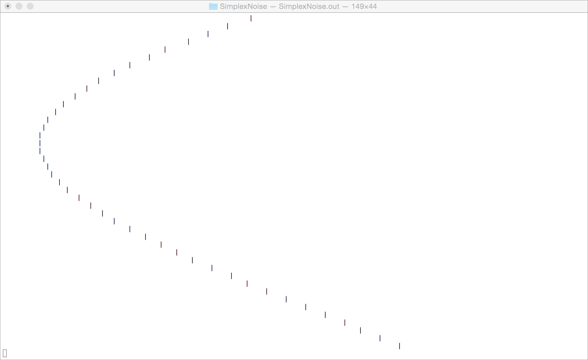Viewport: 588px width, 360px height.
Task: Click the hollow terminal cursor block
Action: (5, 353)
